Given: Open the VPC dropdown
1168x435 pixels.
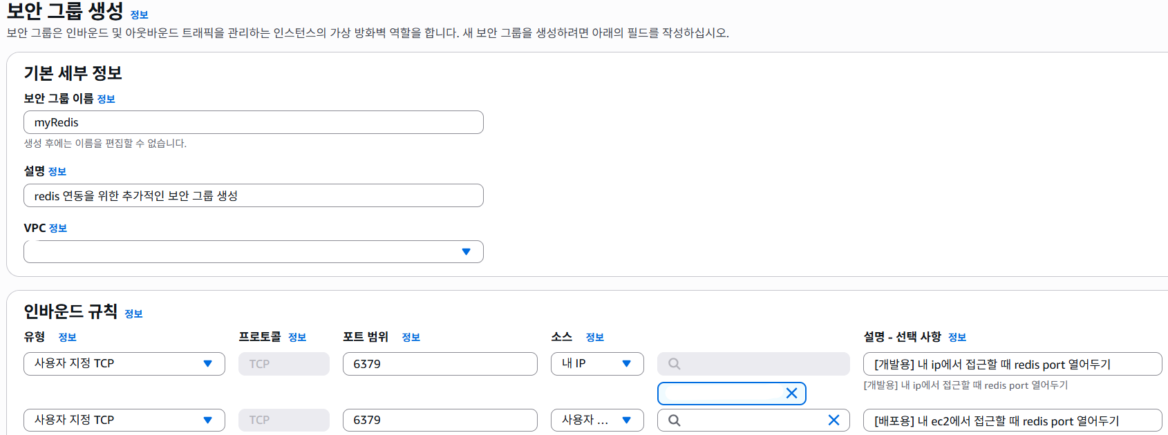Looking at the screenshot, I should click(253, 252).
